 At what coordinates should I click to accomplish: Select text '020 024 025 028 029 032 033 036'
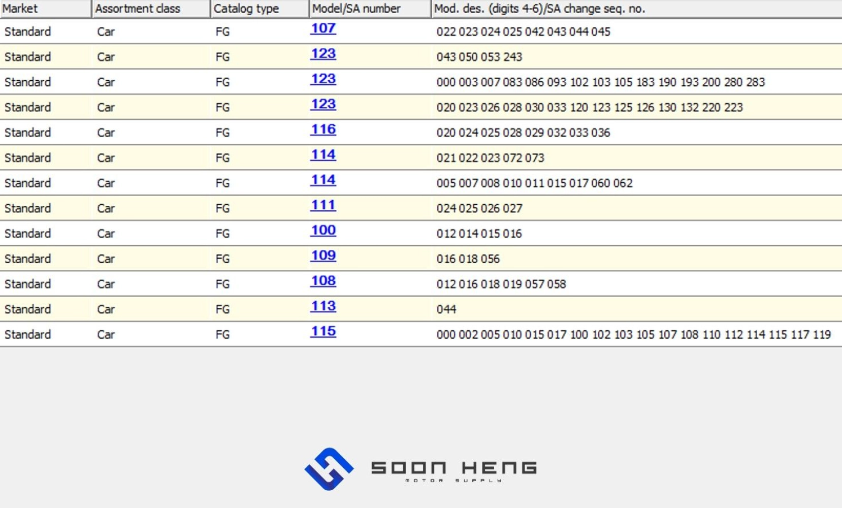pos(523,133)
